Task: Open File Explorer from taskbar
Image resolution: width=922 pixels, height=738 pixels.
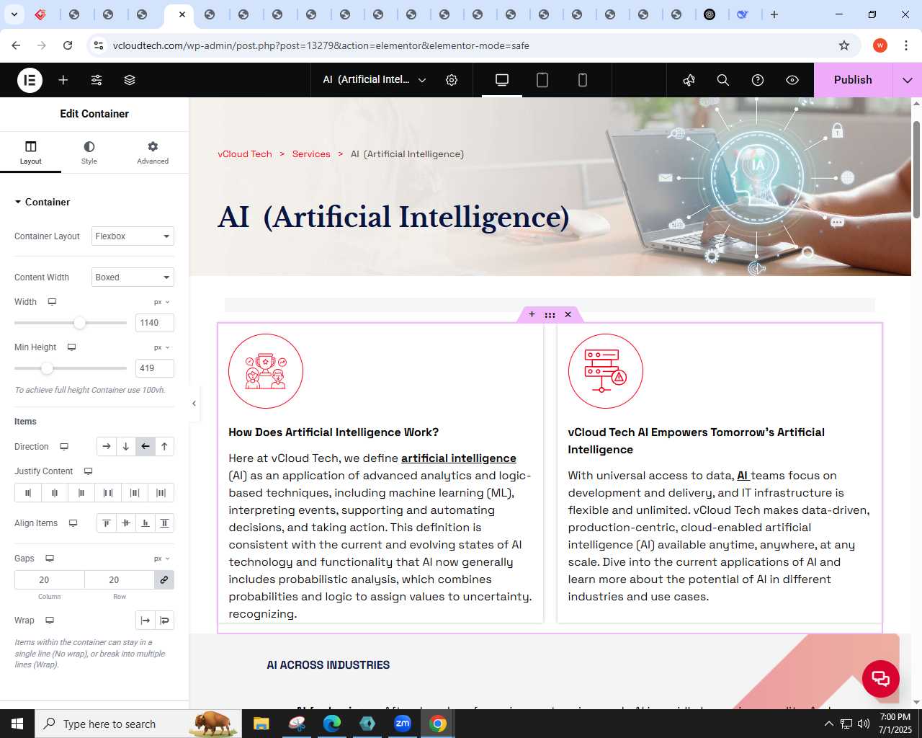Action: (261, 724)
